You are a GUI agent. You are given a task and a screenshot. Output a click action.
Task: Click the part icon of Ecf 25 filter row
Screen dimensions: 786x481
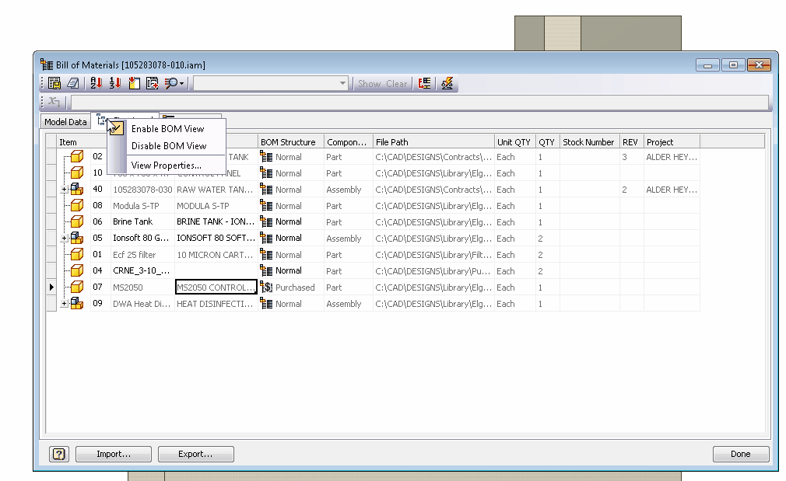tap(77, 254)
